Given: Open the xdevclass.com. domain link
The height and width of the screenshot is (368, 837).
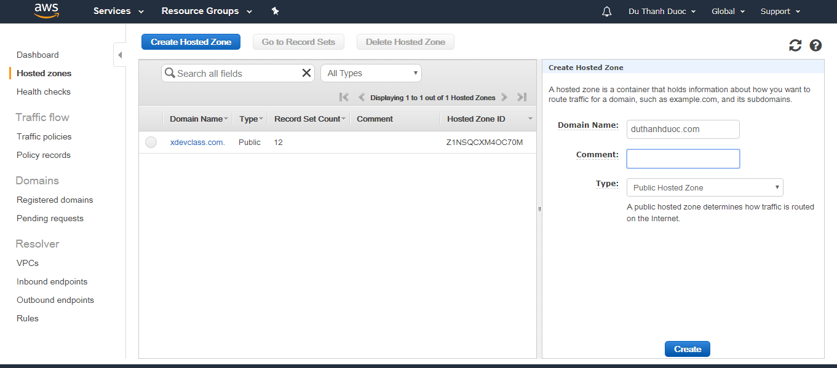Looking at the screenshot, I should 197,142.
